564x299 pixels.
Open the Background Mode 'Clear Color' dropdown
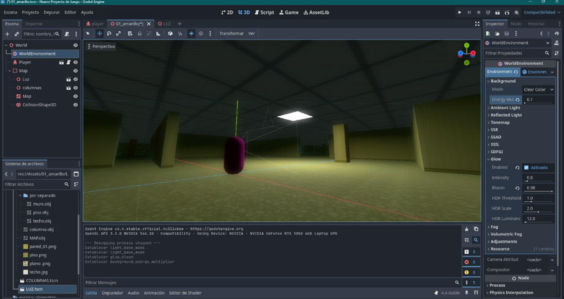[538, 89]
